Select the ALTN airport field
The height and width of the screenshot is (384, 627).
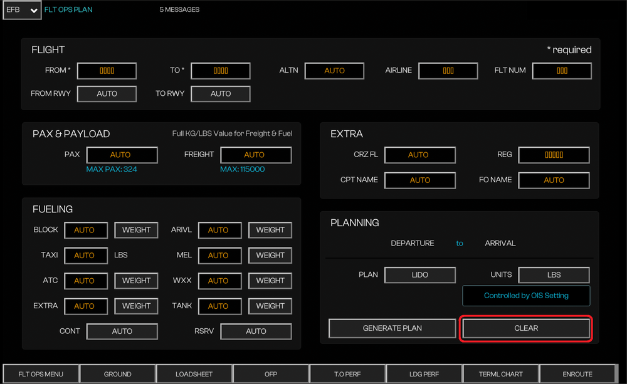click(x=334, y=71)
